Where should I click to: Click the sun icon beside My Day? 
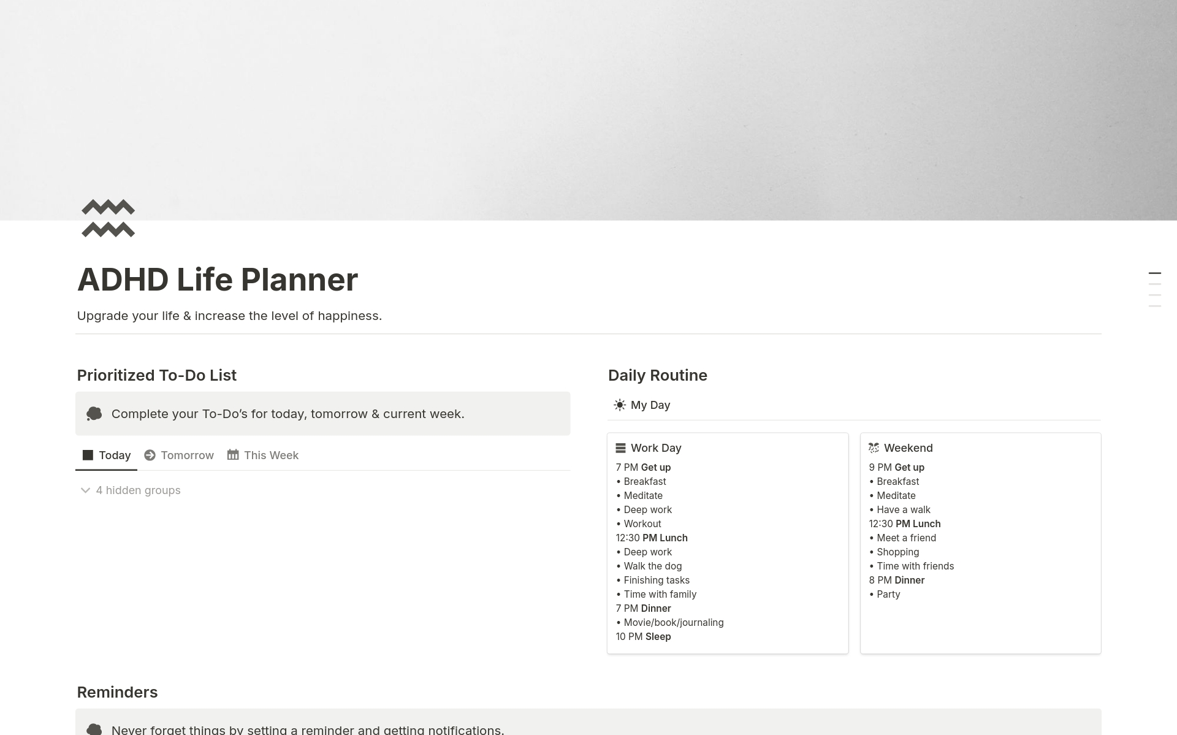coord(619,405)
